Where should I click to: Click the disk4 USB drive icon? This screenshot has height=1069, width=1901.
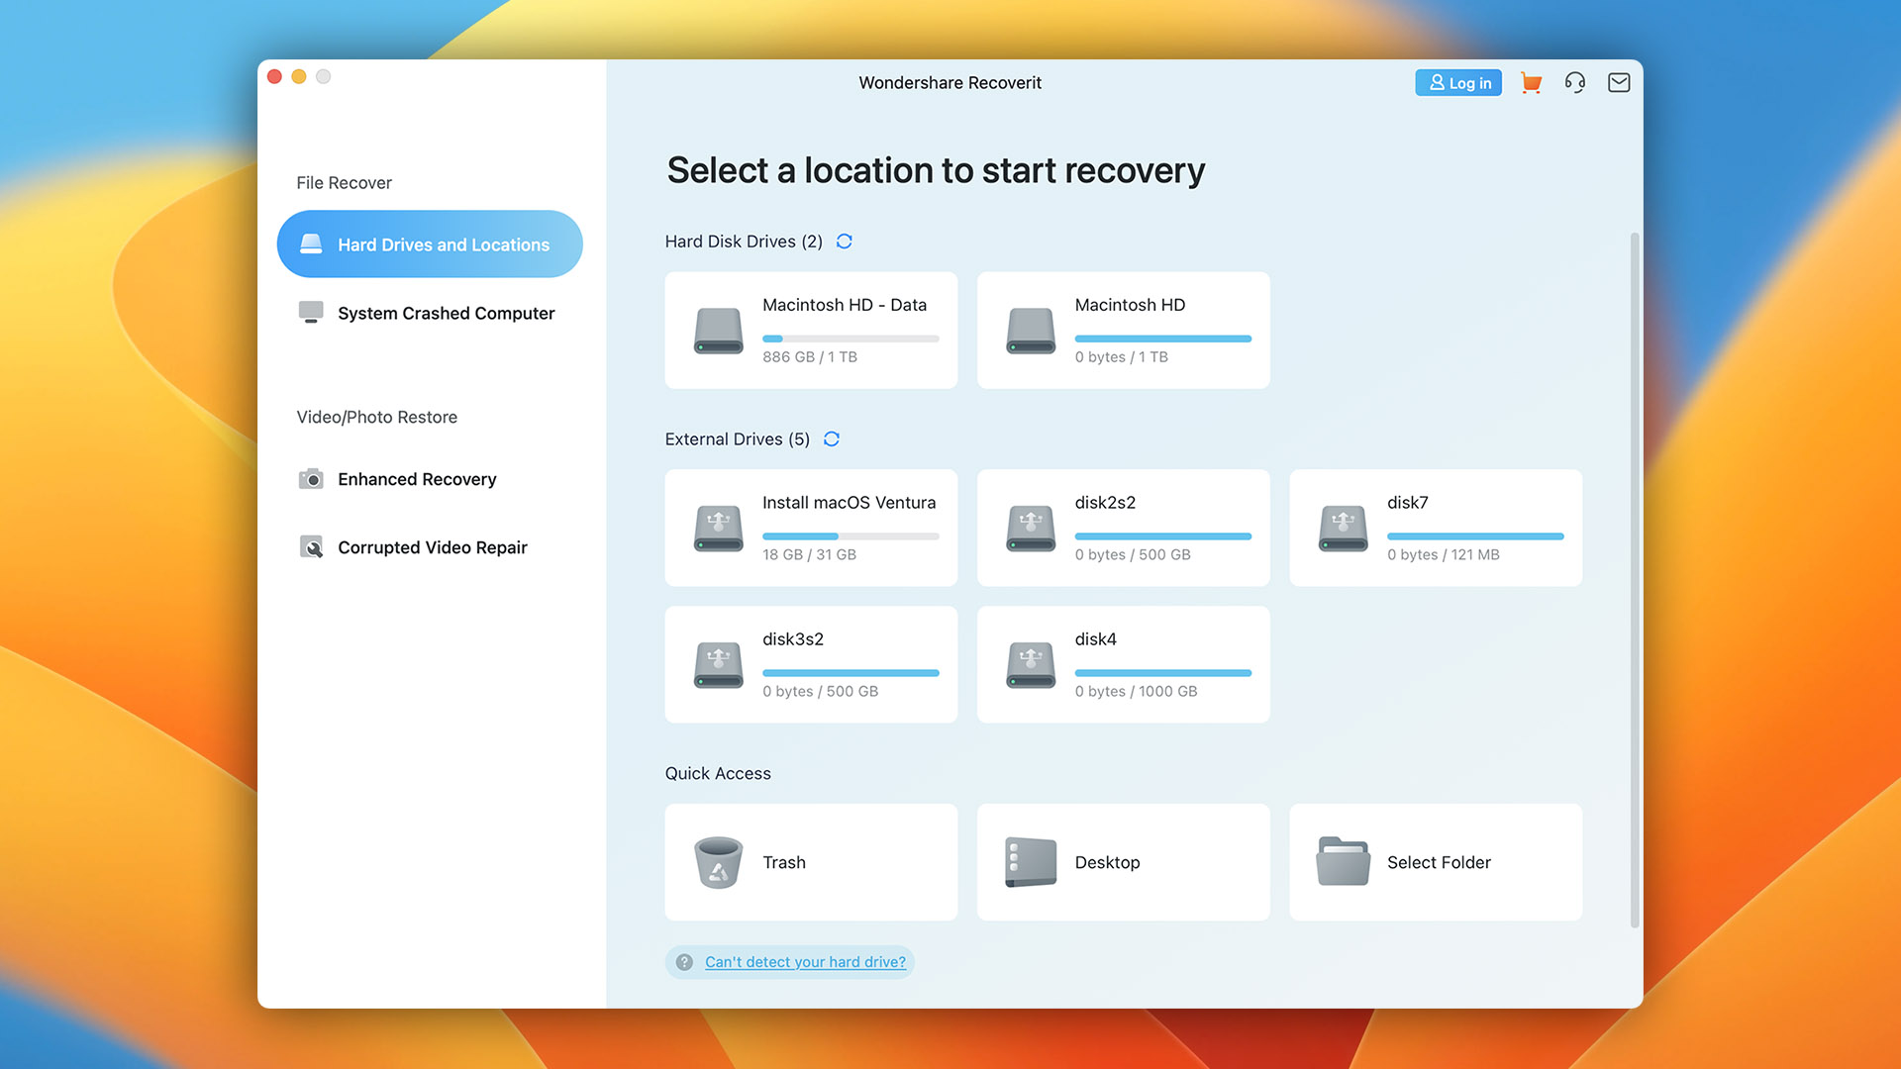pyautogui.click(x=1031, y=665)
